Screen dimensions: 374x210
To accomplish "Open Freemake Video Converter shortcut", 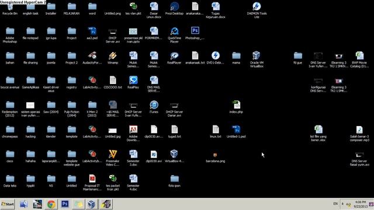I will click(113, 158).
